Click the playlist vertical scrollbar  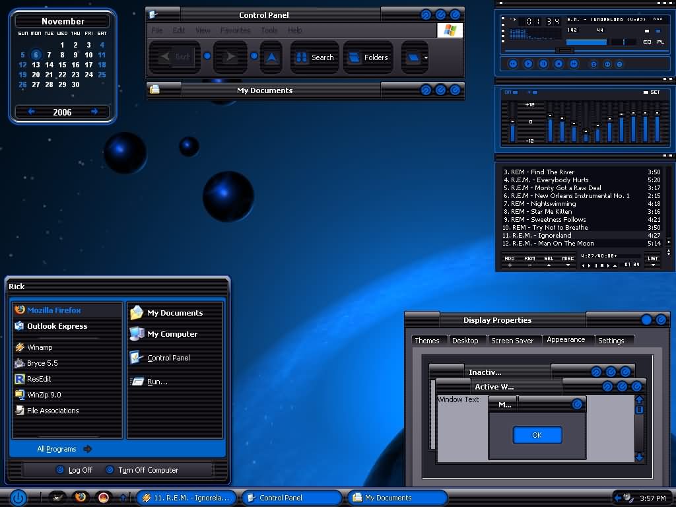pos(669,206)
